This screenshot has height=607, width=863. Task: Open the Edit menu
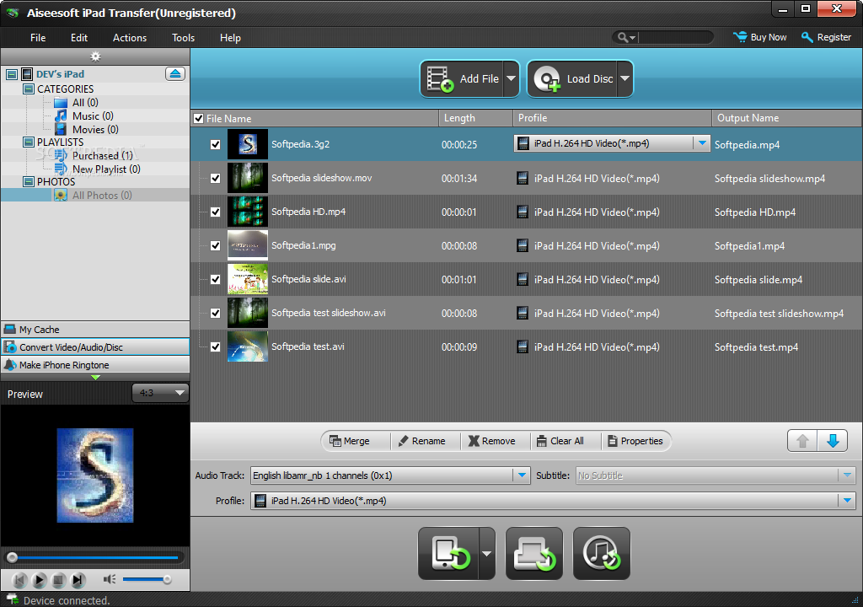pos(78,37)
